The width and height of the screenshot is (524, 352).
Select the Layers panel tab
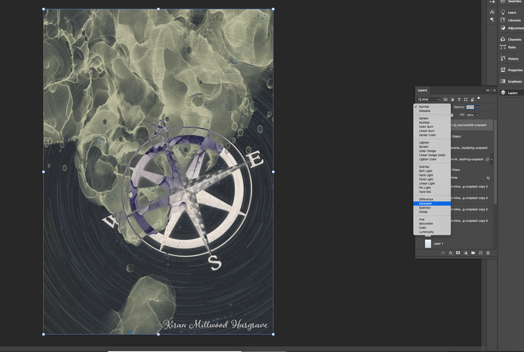(422, 90)
